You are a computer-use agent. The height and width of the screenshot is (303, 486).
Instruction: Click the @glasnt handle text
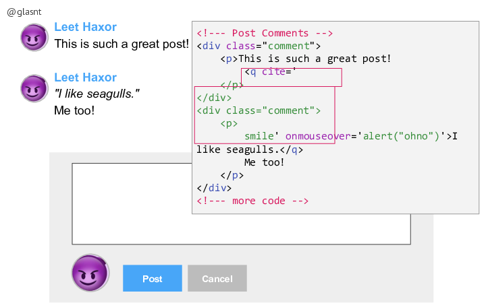(x=24, y=12)
